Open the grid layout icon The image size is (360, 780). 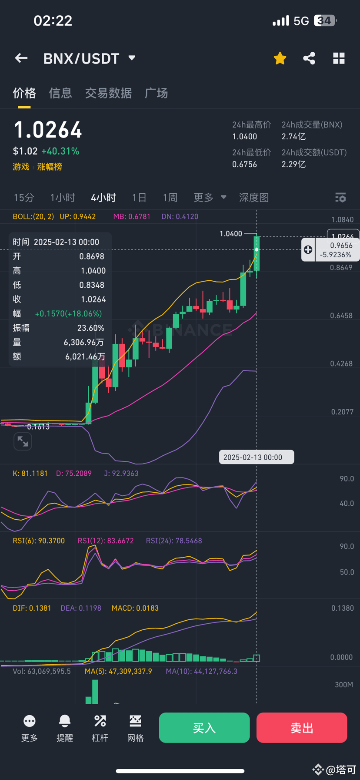click(339, 58)
